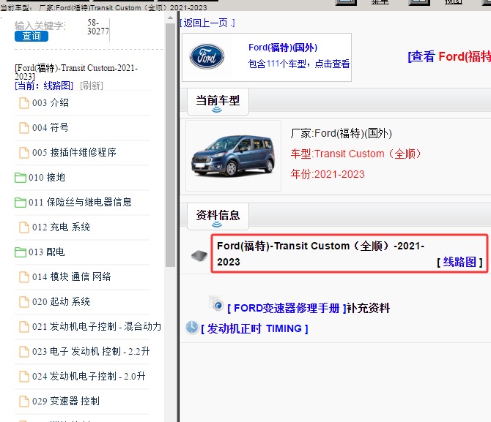Viewport: 491px width, 422px height.
Task: Click the gray chip icon beside Transit Custom entry
Action: click(x=199, y=256)
